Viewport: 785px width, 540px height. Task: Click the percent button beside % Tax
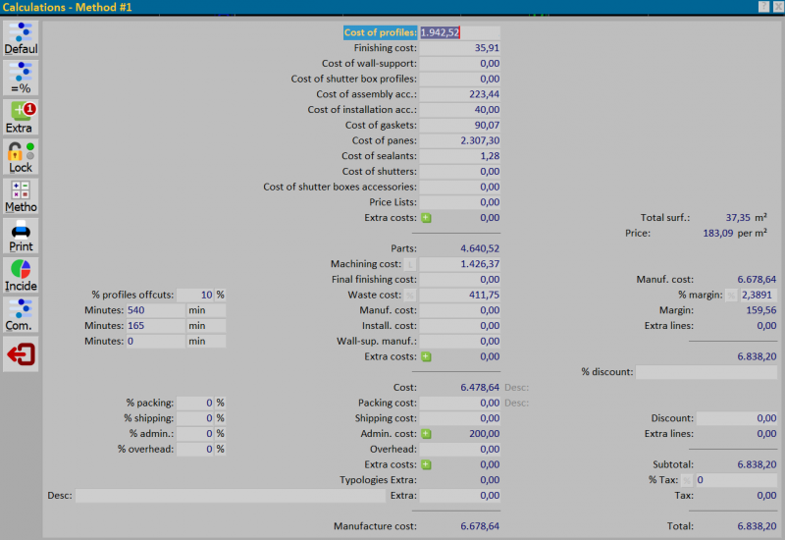(x=687, y=480)
